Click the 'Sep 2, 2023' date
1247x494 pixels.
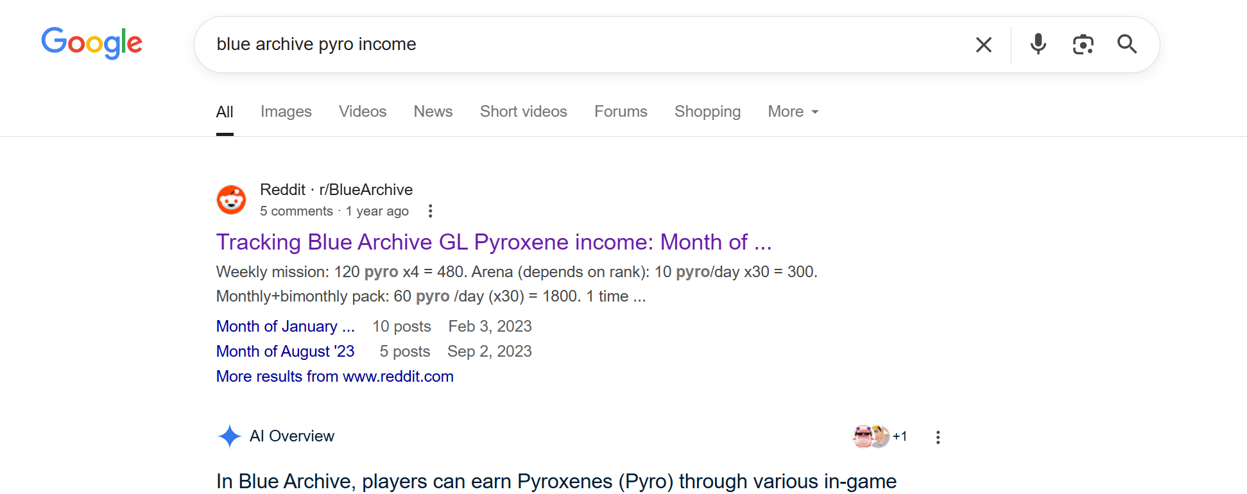click(490, 352)
